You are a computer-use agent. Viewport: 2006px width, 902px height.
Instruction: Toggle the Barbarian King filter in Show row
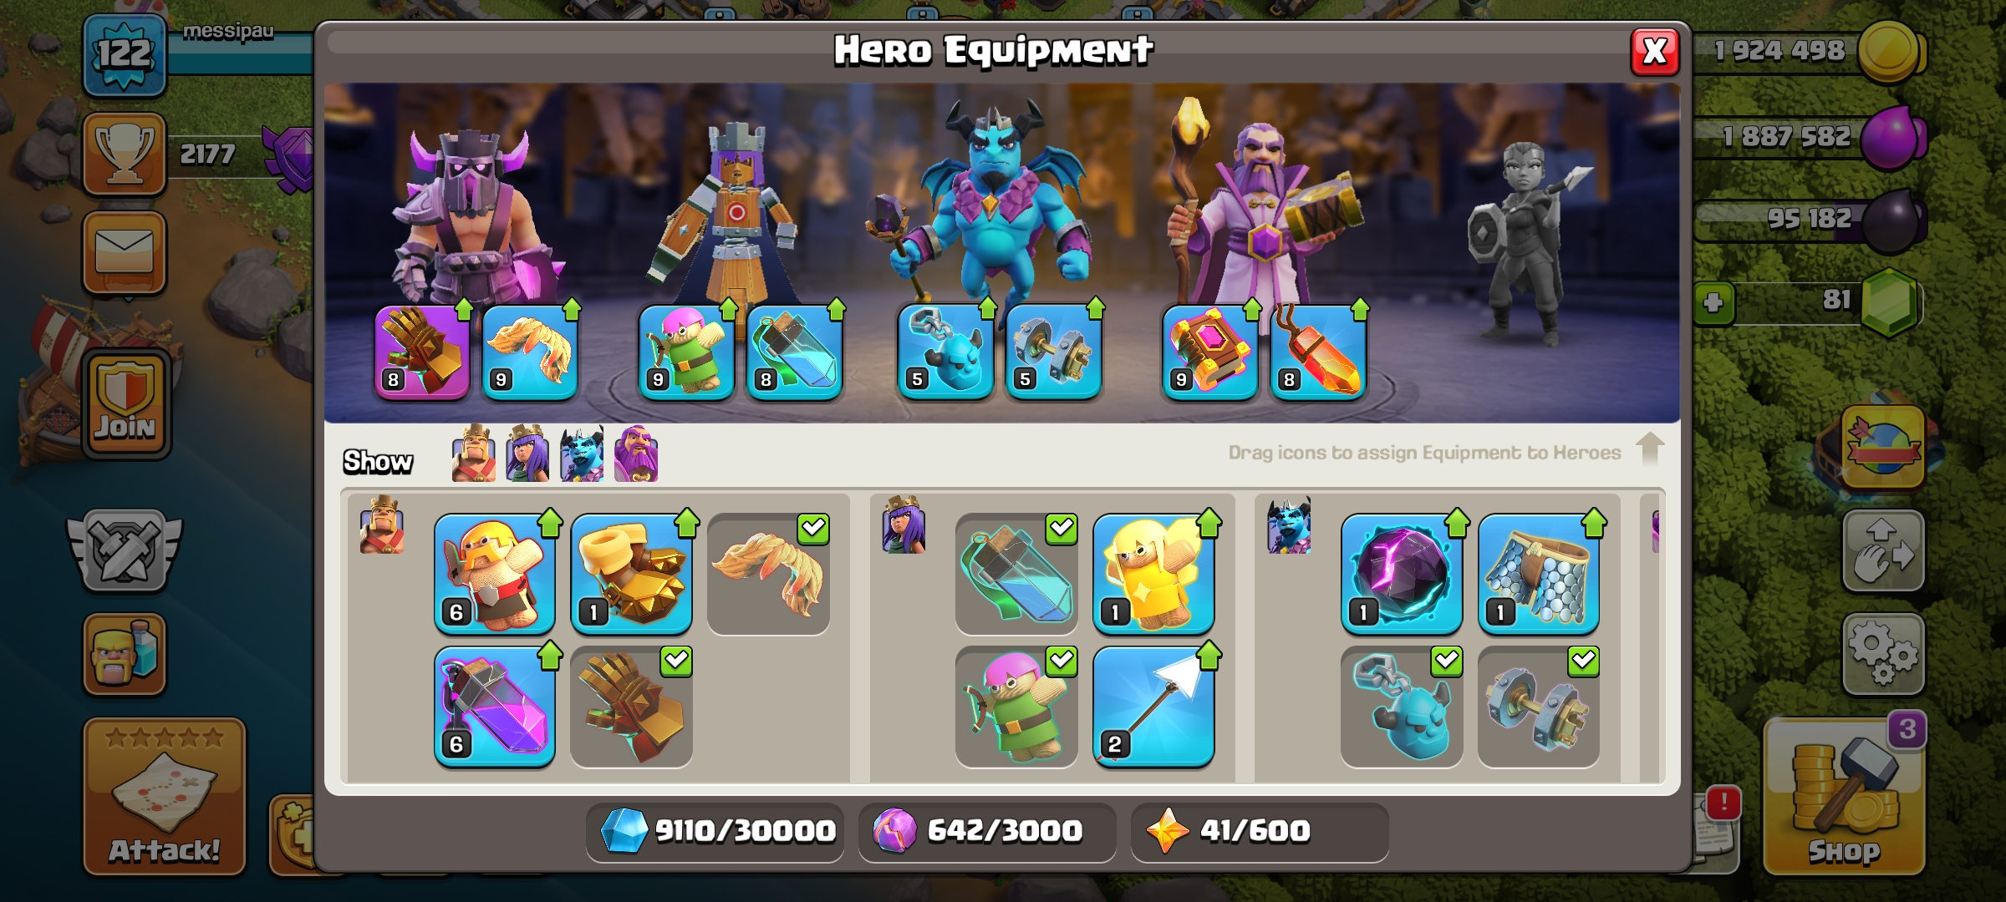point(473,454)
